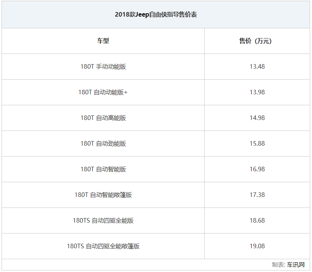Click the 车型 column header

(103, 41)
